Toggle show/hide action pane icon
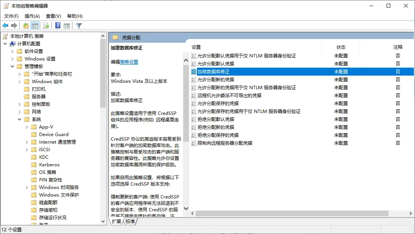This screenshot has height=234, width=415. 67,26
